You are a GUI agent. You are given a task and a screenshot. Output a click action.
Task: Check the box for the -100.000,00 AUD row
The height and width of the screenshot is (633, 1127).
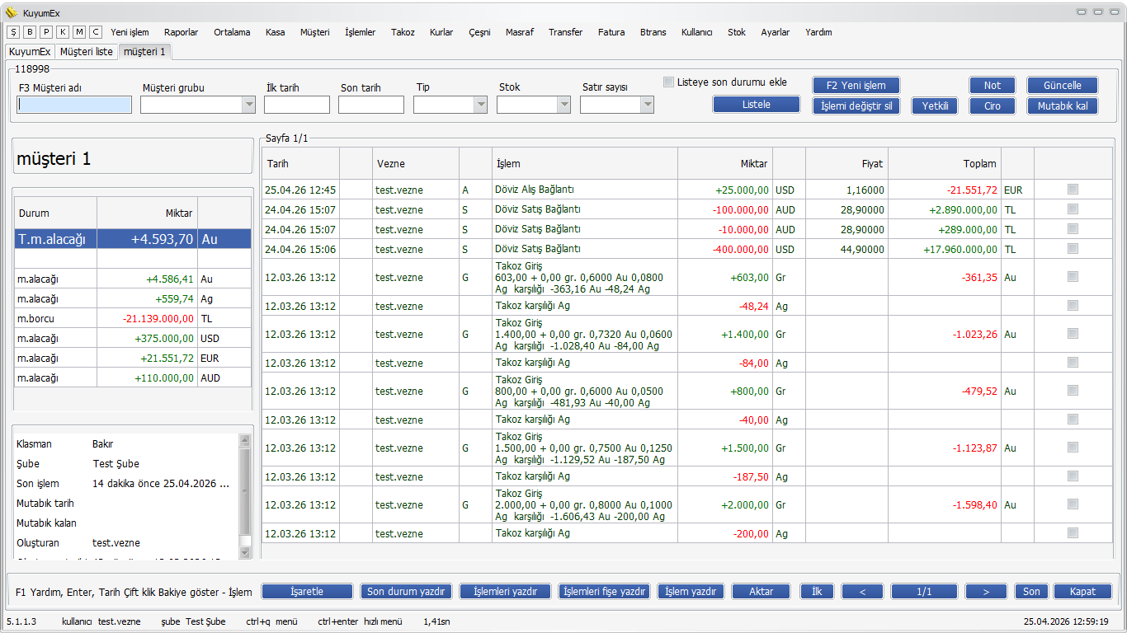coord(1073,209)
